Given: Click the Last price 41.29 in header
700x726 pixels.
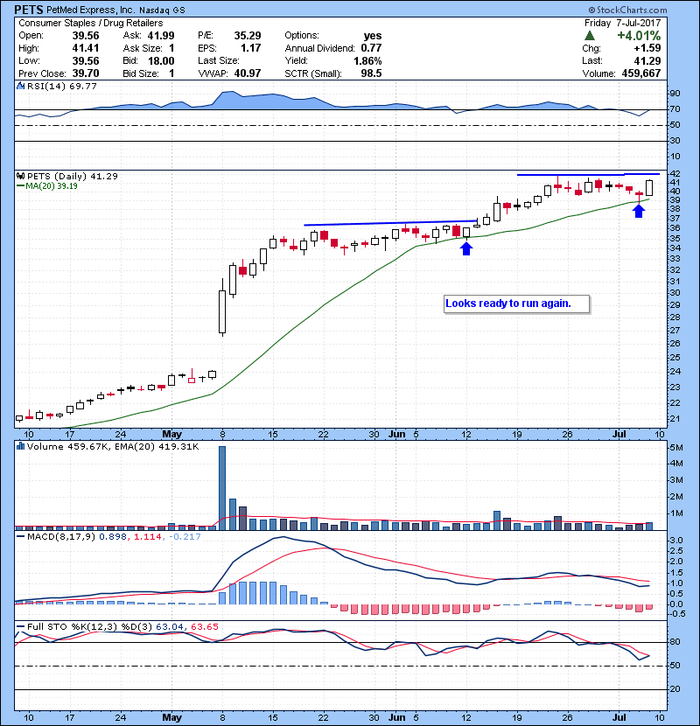Looking at the screenshot, I should pos(647,60).
